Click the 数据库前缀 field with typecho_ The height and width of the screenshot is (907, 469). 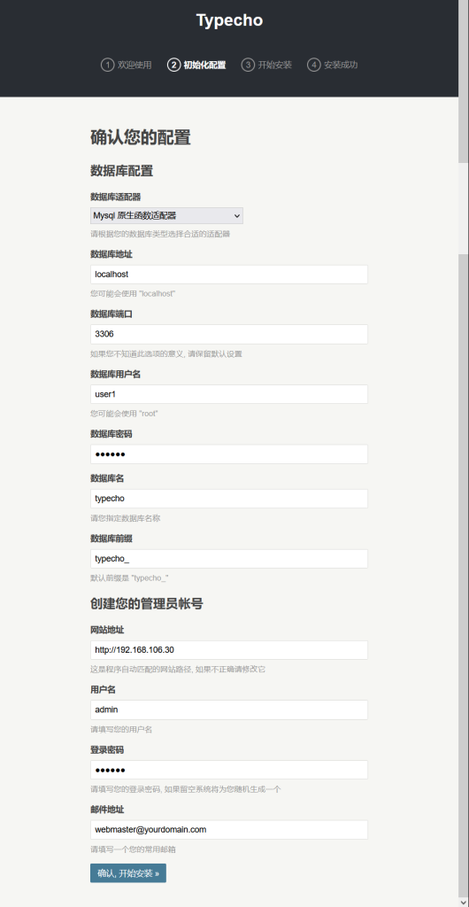pos(228,559)
